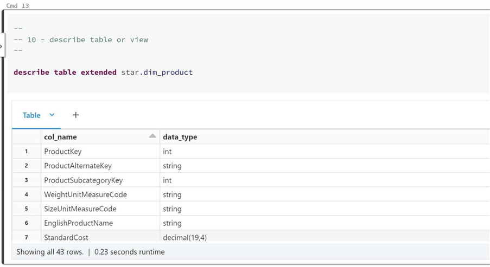Select the SizeUnitMeasureCode cell
Viewport: 490px width, 267px height.
pos(80,209)
